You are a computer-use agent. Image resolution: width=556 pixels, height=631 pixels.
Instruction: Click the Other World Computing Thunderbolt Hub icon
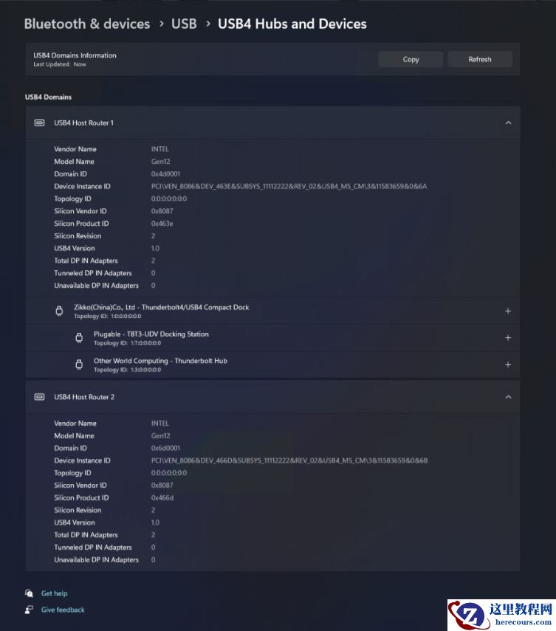(x=79, y=365)
